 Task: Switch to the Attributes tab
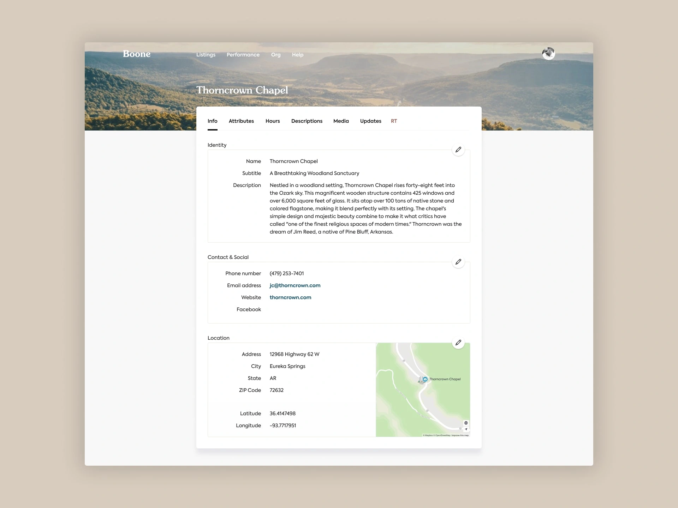click(241, 121)
